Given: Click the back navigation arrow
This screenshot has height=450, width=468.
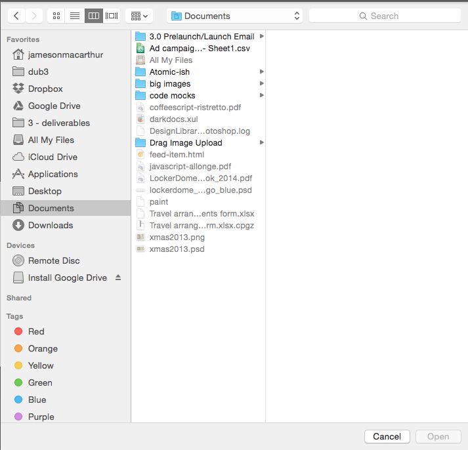Looking at the screenshot, I should [16, 15].
